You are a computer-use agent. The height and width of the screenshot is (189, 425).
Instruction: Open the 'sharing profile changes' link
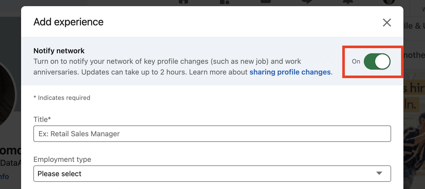click(x=290, y=72)
